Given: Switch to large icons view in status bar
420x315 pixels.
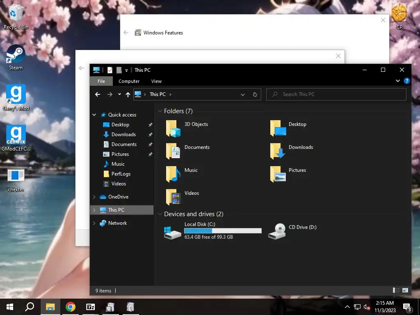Looking at the screenshot, I should (x=405, y=290).
